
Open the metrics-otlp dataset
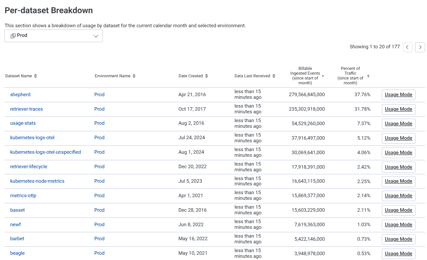click(x=23, y=195)
